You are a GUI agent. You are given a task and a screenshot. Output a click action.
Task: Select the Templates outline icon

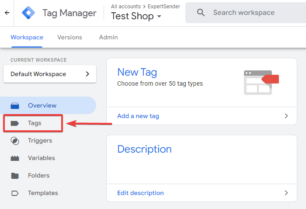tap(15, 193)
